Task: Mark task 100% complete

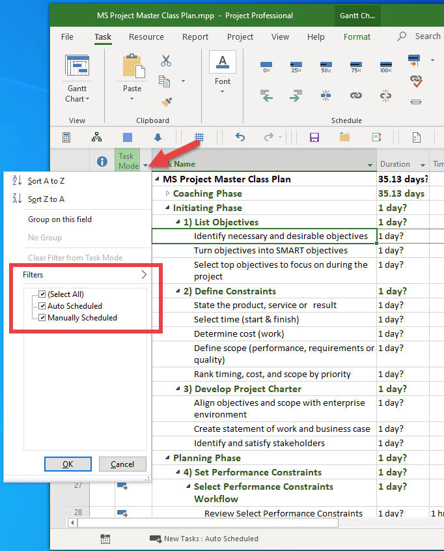Action: click(x=385, y=66)
